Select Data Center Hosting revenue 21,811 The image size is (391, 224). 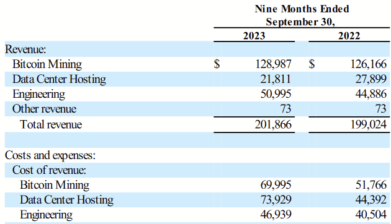276,79
